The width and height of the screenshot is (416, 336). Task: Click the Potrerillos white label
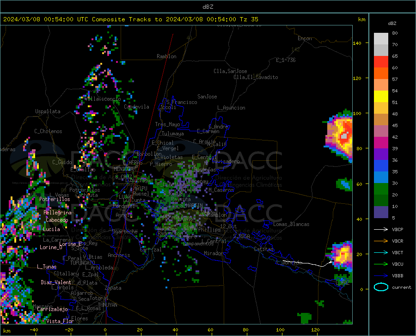point(55,199)
